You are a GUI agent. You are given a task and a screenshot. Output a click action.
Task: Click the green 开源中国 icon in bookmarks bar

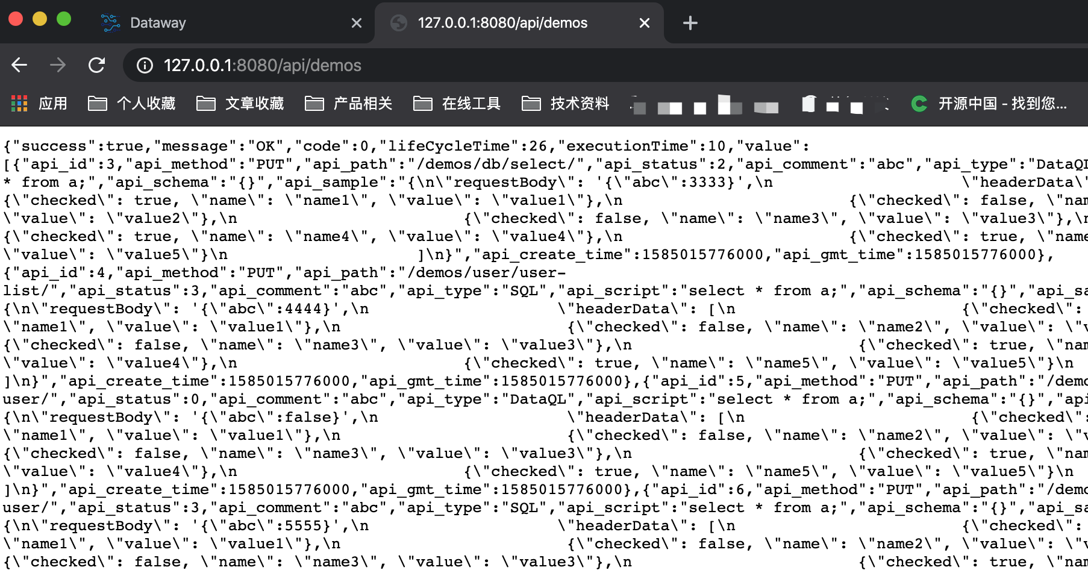coord(918,104)
